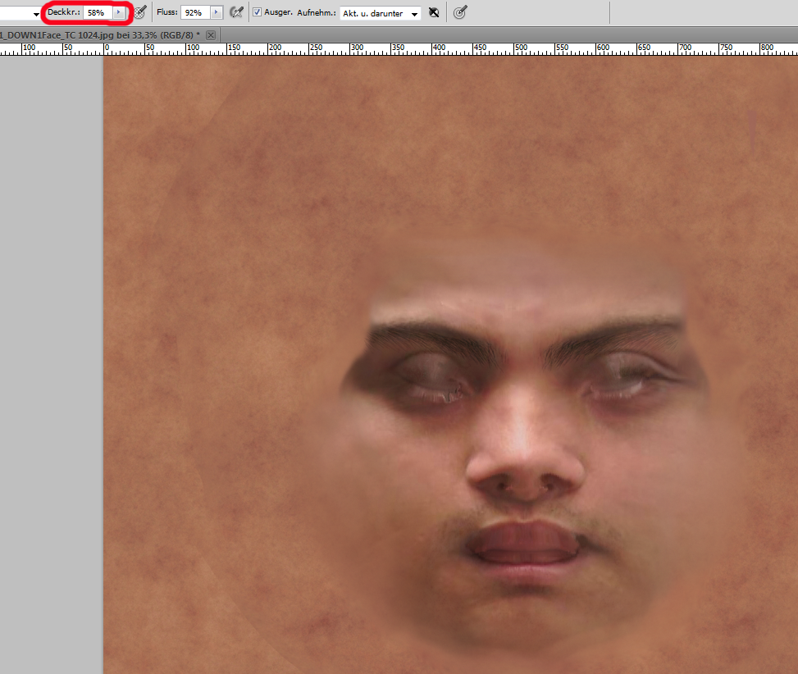Expand the Aufnehm. dropdown showing Akt. u. darunter
This screenshot has height=674, width=798.
(x=381, y=13)
